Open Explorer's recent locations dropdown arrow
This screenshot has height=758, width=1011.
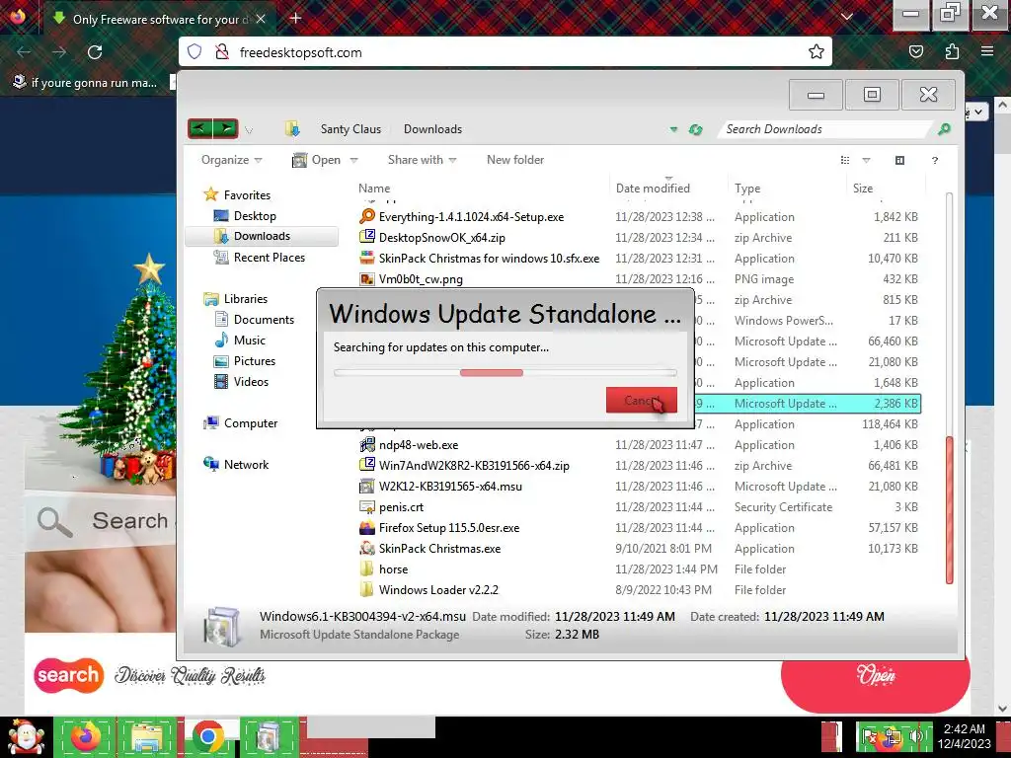(249, 131)
